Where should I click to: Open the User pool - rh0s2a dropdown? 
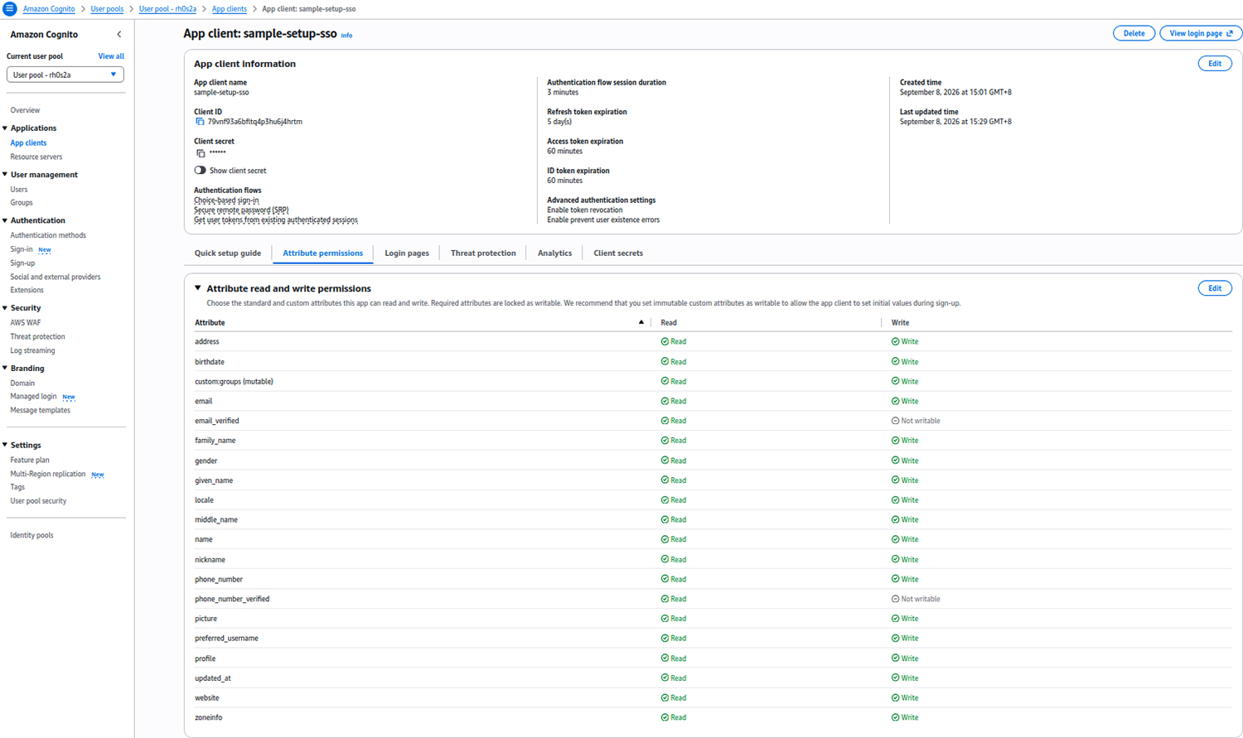tap(65, 75)
